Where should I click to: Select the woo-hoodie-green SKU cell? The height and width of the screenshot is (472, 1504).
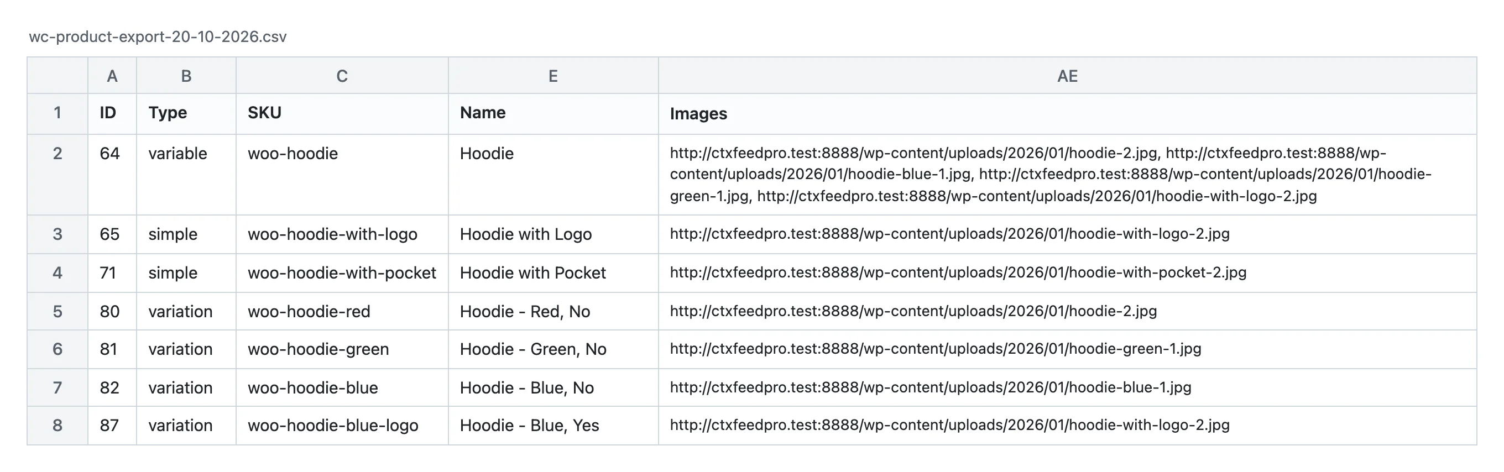click(x=342, y=349)
